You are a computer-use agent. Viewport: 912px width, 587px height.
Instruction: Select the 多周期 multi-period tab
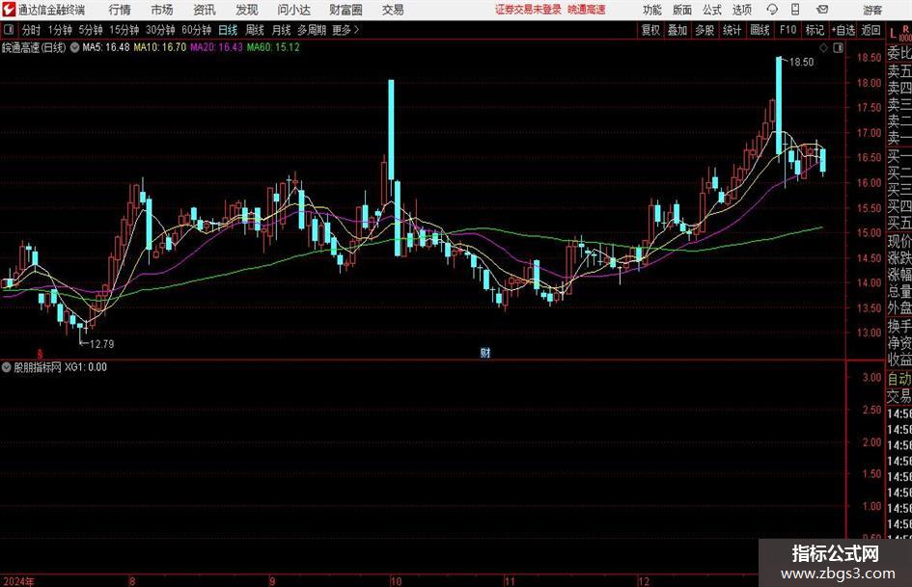312,30
